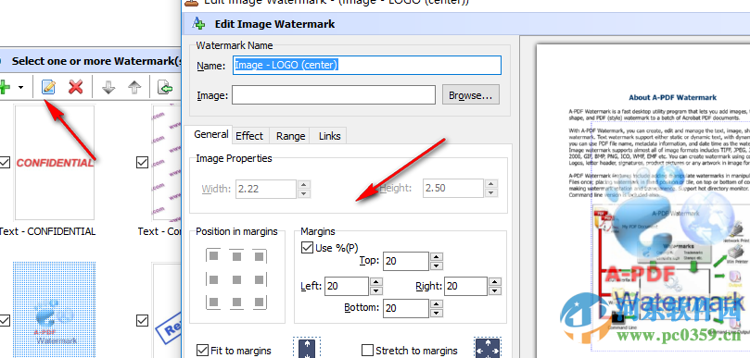Select top-center position anchor in margins grid
Image resolution: width=750 pixels, height=358 pixels.
coord(236,256)
